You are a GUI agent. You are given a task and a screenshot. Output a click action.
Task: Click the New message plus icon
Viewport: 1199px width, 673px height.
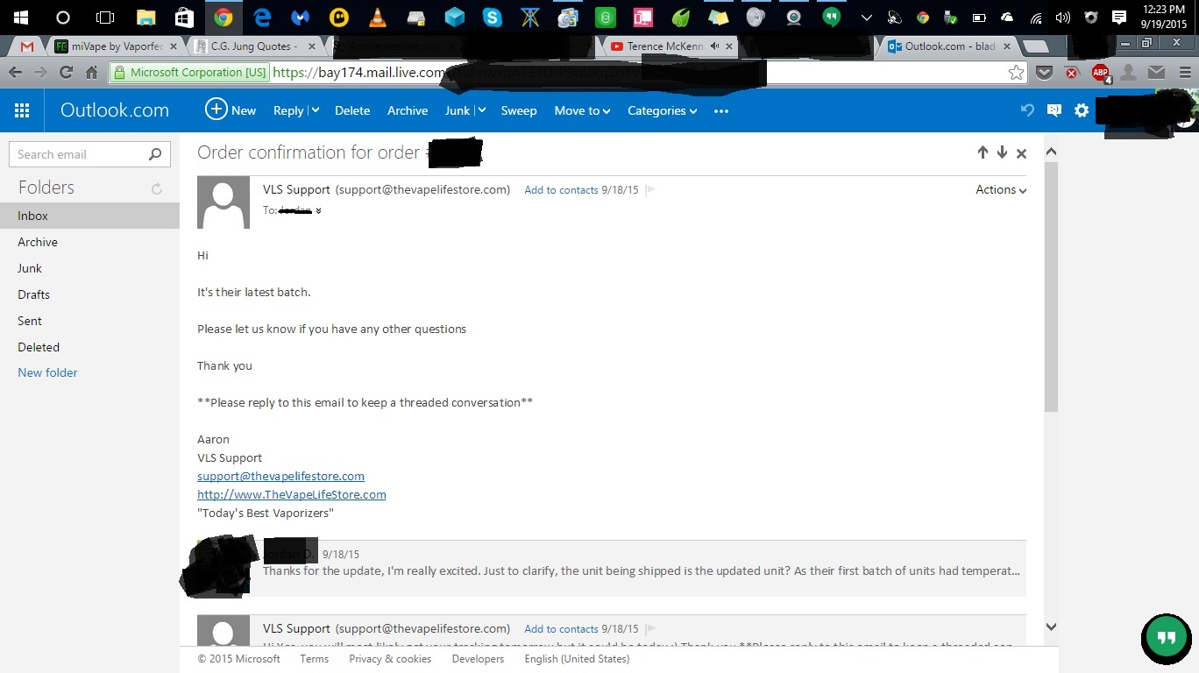[x=216, y=110]
